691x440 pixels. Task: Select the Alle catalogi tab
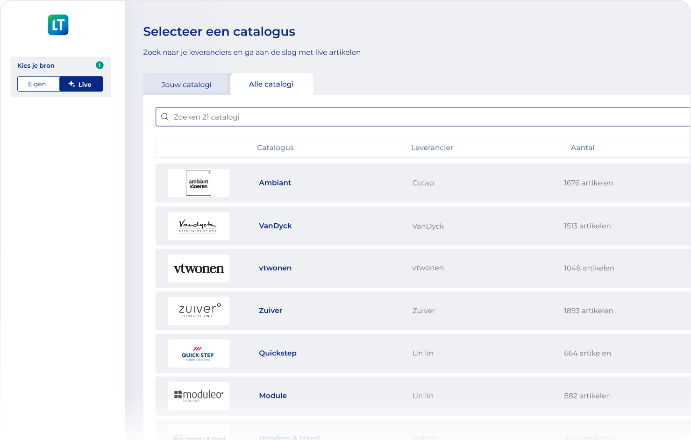click(x=271, y=84)
